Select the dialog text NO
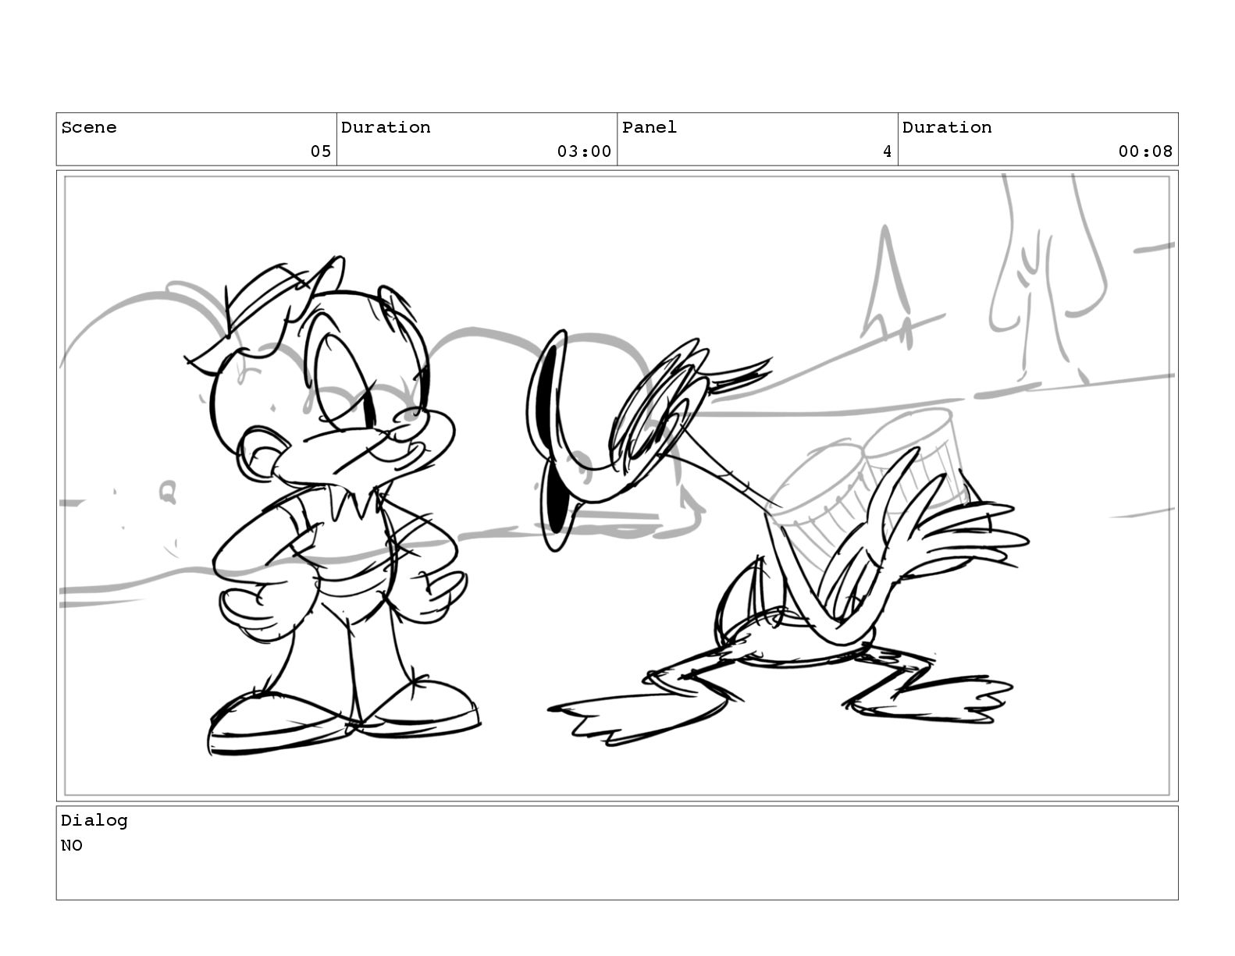Screen dimensions: 1235x956 (x=72, y=845)
